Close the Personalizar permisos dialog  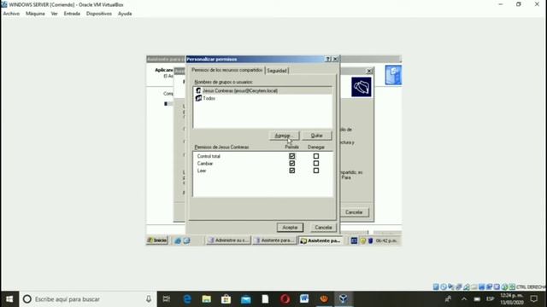click(x=335, y=59)
